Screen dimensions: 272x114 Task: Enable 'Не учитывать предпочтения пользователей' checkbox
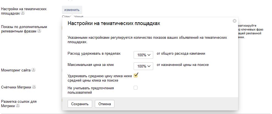coord(136,88)
